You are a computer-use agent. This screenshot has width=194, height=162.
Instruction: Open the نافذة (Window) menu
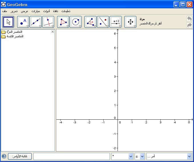pyautogui.click(x=56, y=11)
